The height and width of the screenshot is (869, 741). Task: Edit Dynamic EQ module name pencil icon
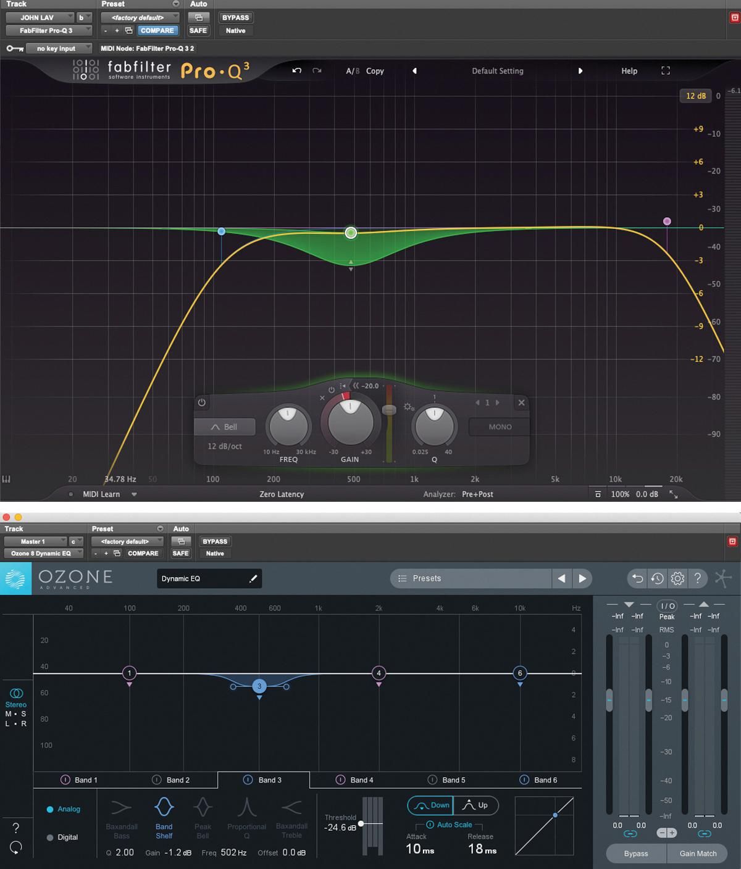pos(253,578)
